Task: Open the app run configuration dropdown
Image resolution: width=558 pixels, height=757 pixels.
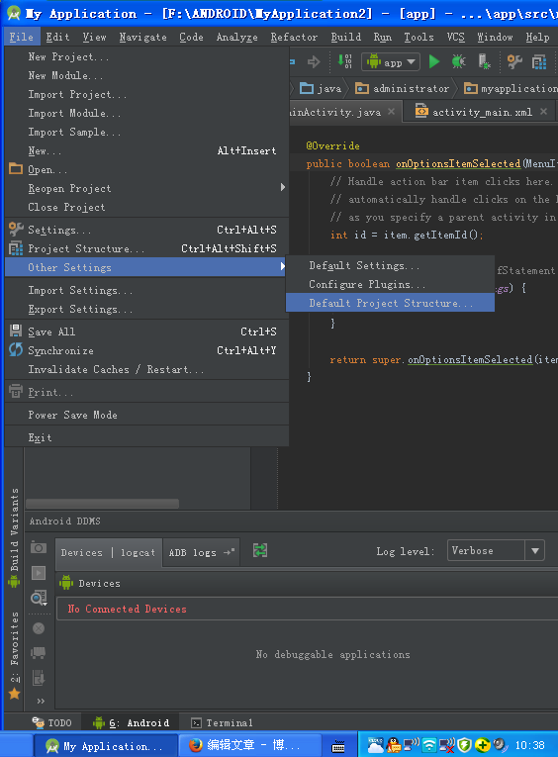Action: [391, 61]
